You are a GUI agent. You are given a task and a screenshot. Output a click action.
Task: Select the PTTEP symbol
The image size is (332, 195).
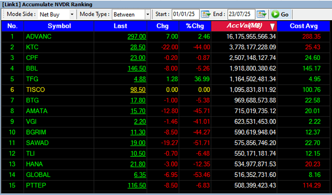point(36,185)
